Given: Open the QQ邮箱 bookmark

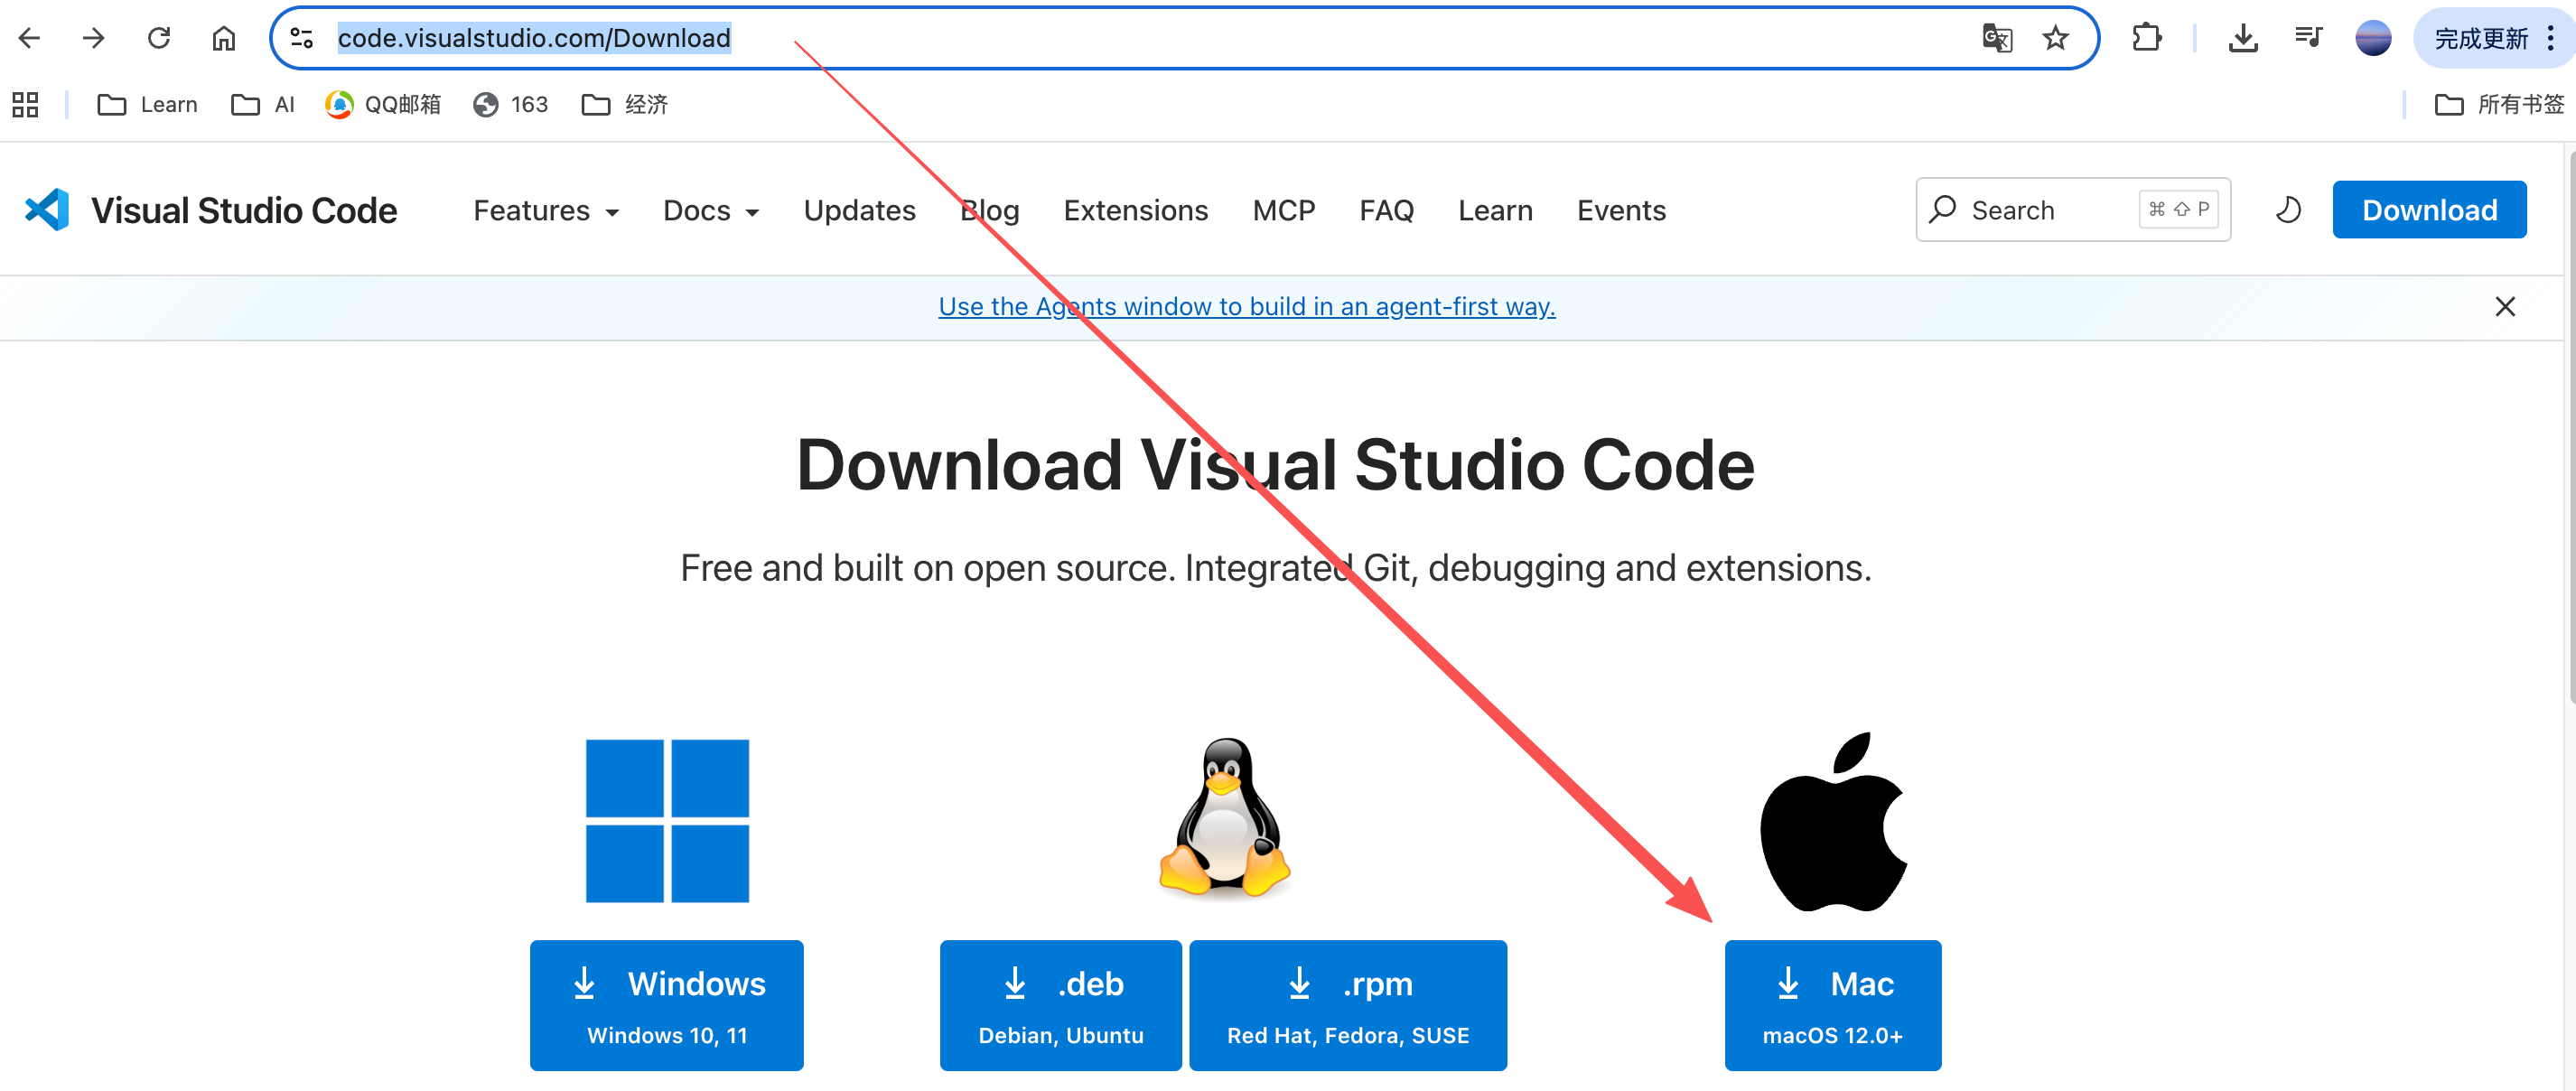Looking at the screenshot, I should [x=382, y=104].
